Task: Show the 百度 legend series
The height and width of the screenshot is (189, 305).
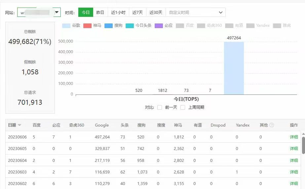Action: tap(185, 25)
